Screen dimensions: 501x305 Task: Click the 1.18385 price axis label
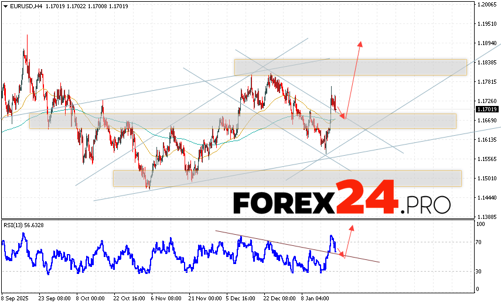488,62
